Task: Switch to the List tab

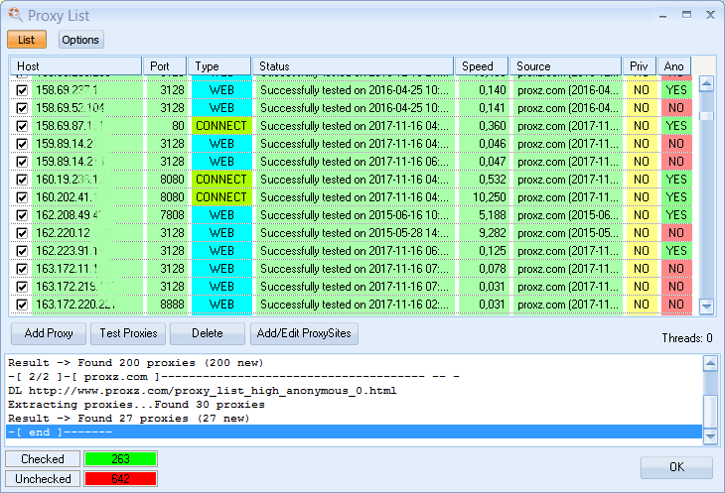Action: tap(26, 40)
